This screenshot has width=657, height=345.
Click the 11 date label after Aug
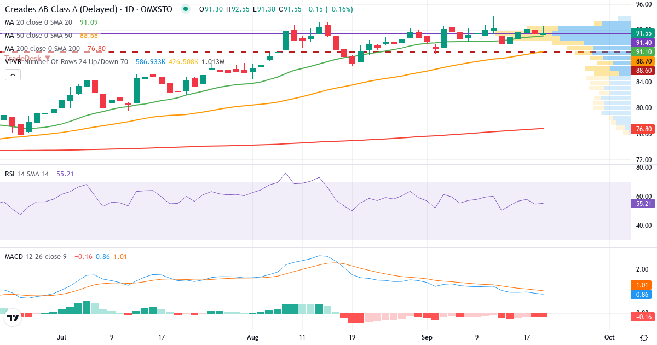point(302,336)
